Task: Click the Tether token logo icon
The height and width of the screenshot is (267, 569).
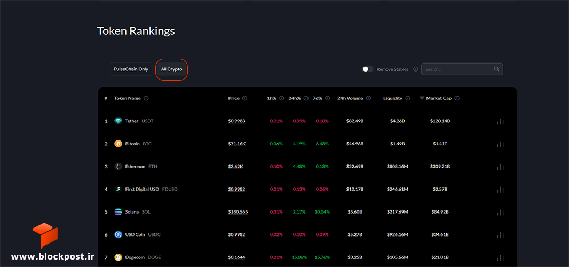Action: pyautogui.click(x=118, y=121)
